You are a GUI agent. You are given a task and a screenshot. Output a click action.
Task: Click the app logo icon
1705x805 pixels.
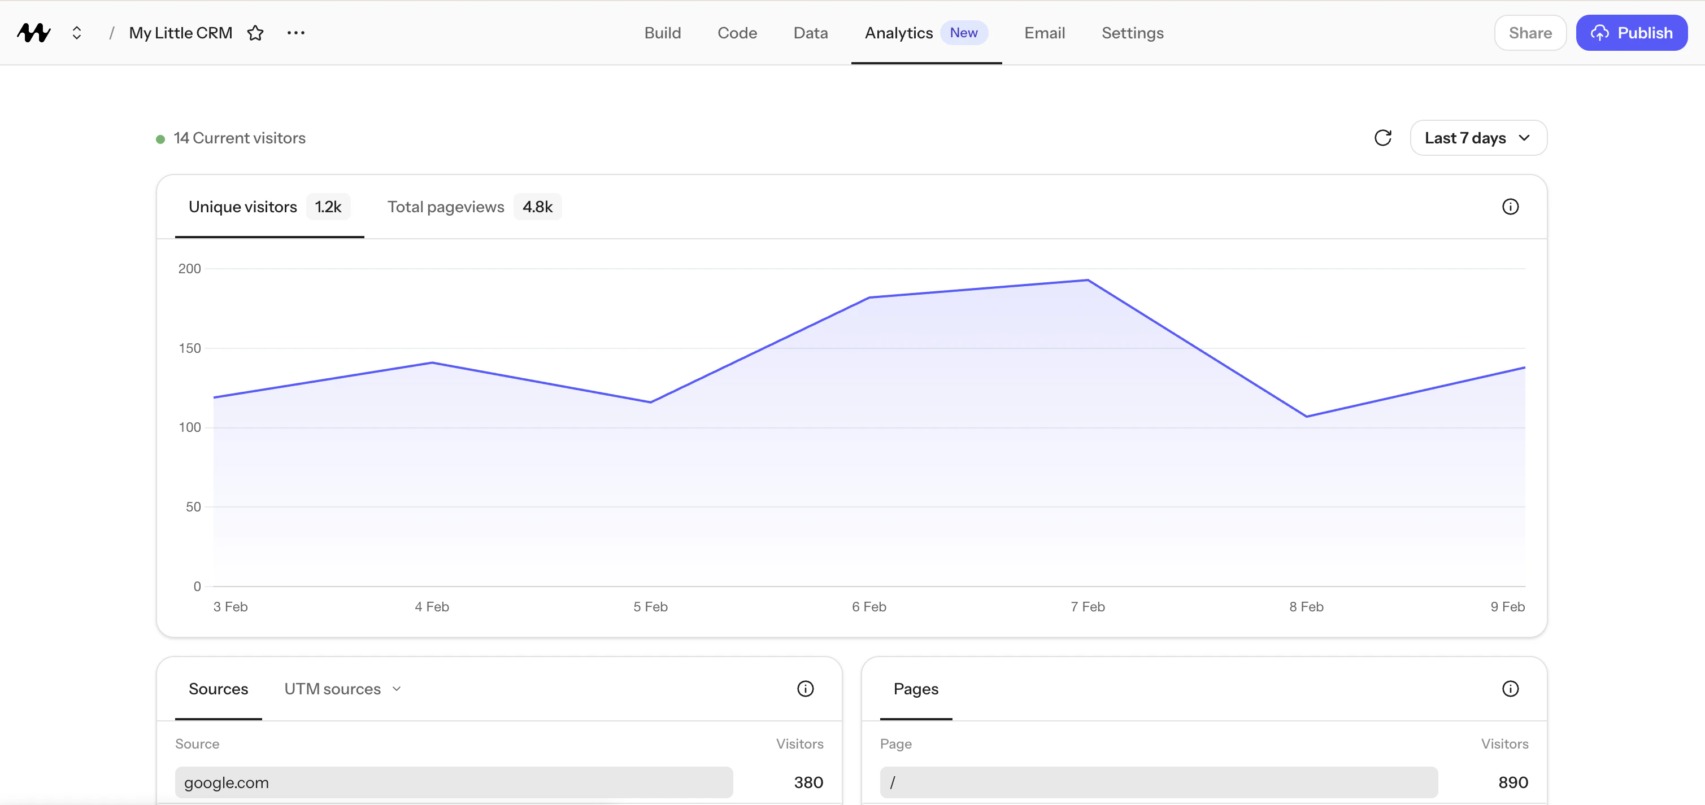click(x=34, y=32)
